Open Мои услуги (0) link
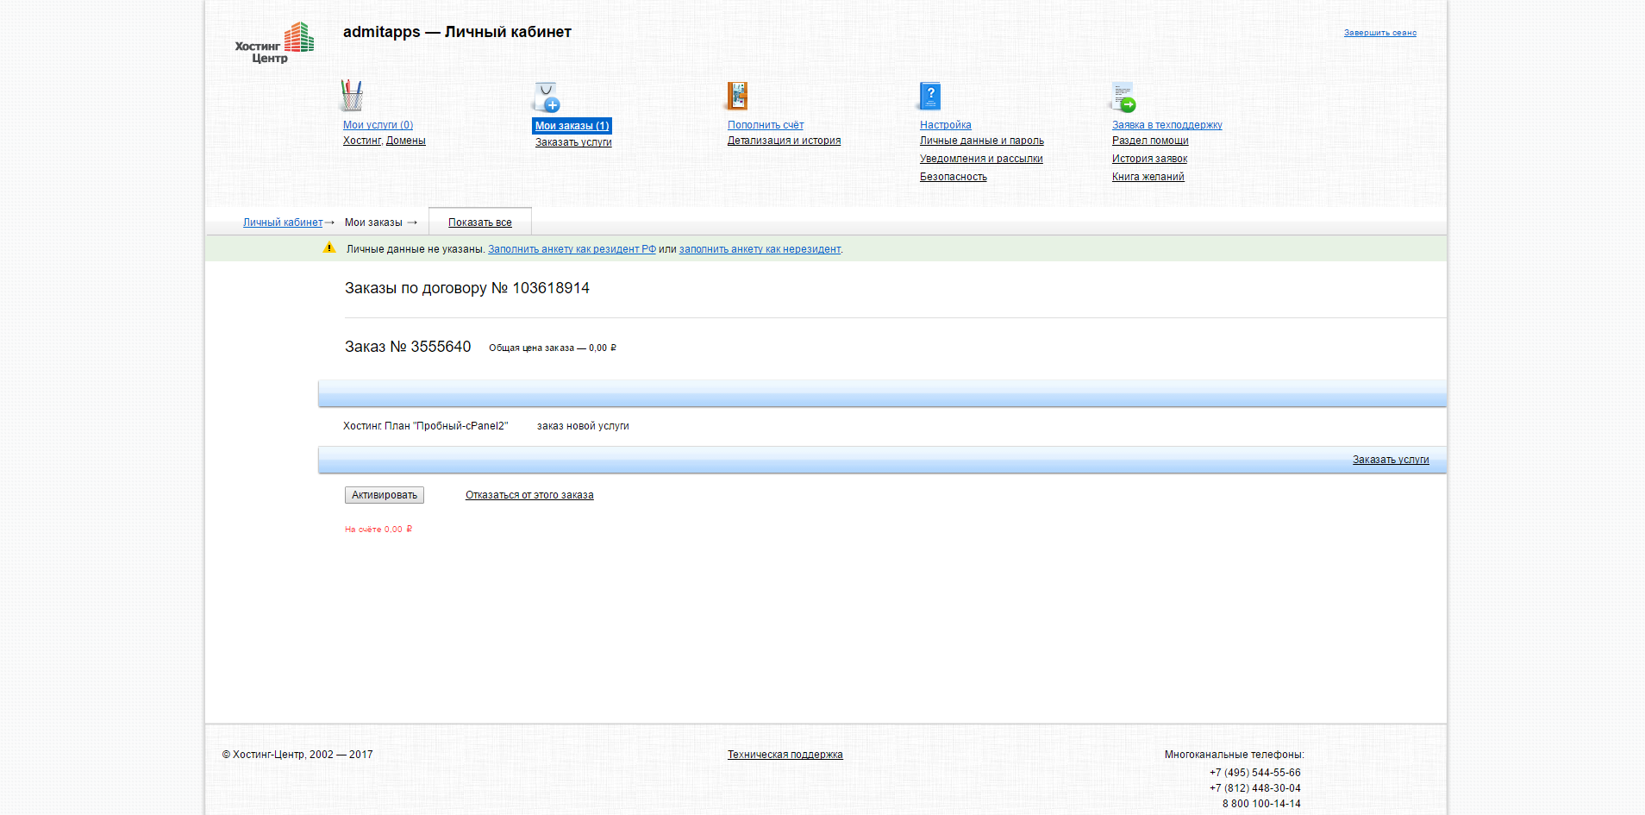The width and height of the screenshot is (1645, 815). pyautogui.click(x=378, y=125)
